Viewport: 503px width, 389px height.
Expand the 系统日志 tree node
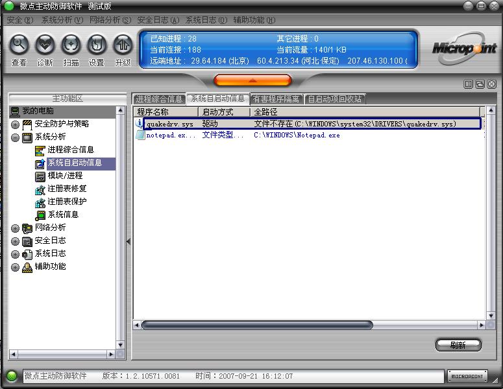[15, 254]
